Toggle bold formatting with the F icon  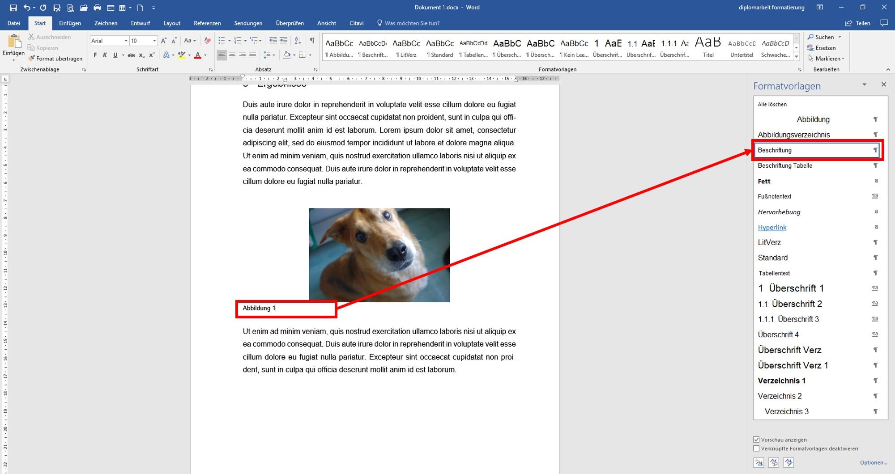[x=95, y=55]
